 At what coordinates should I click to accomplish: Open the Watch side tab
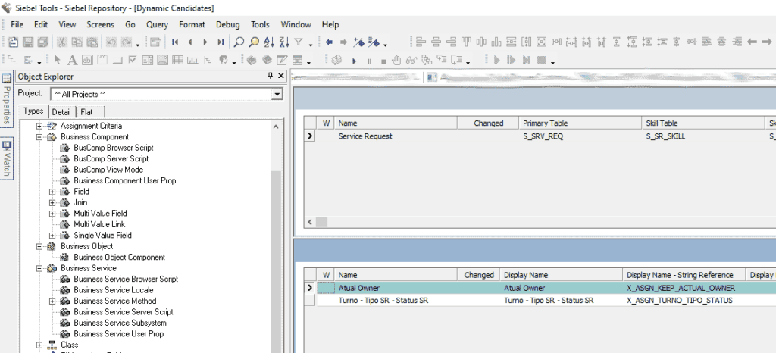click(6, 158)
